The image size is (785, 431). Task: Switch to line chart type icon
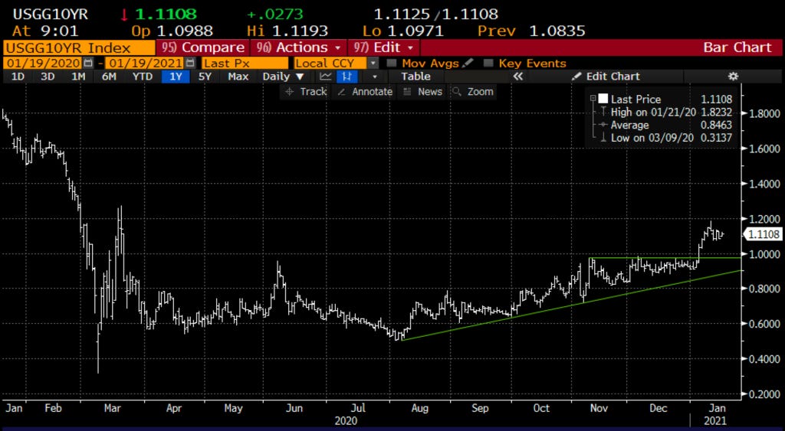(x=325, y=77)
